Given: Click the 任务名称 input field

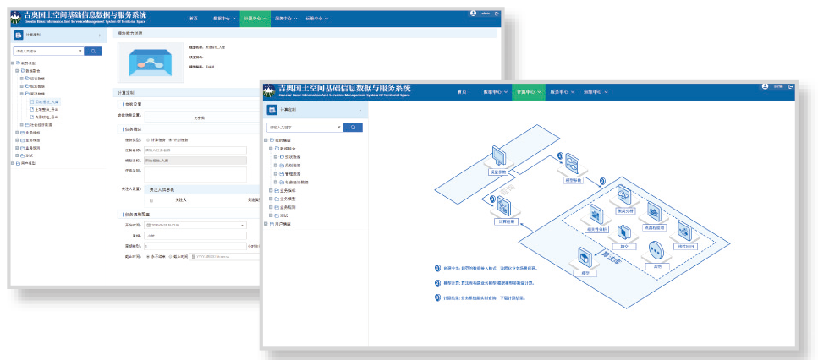Looking at the screenshot, I should pyautogui.click(x=195, y=150).
